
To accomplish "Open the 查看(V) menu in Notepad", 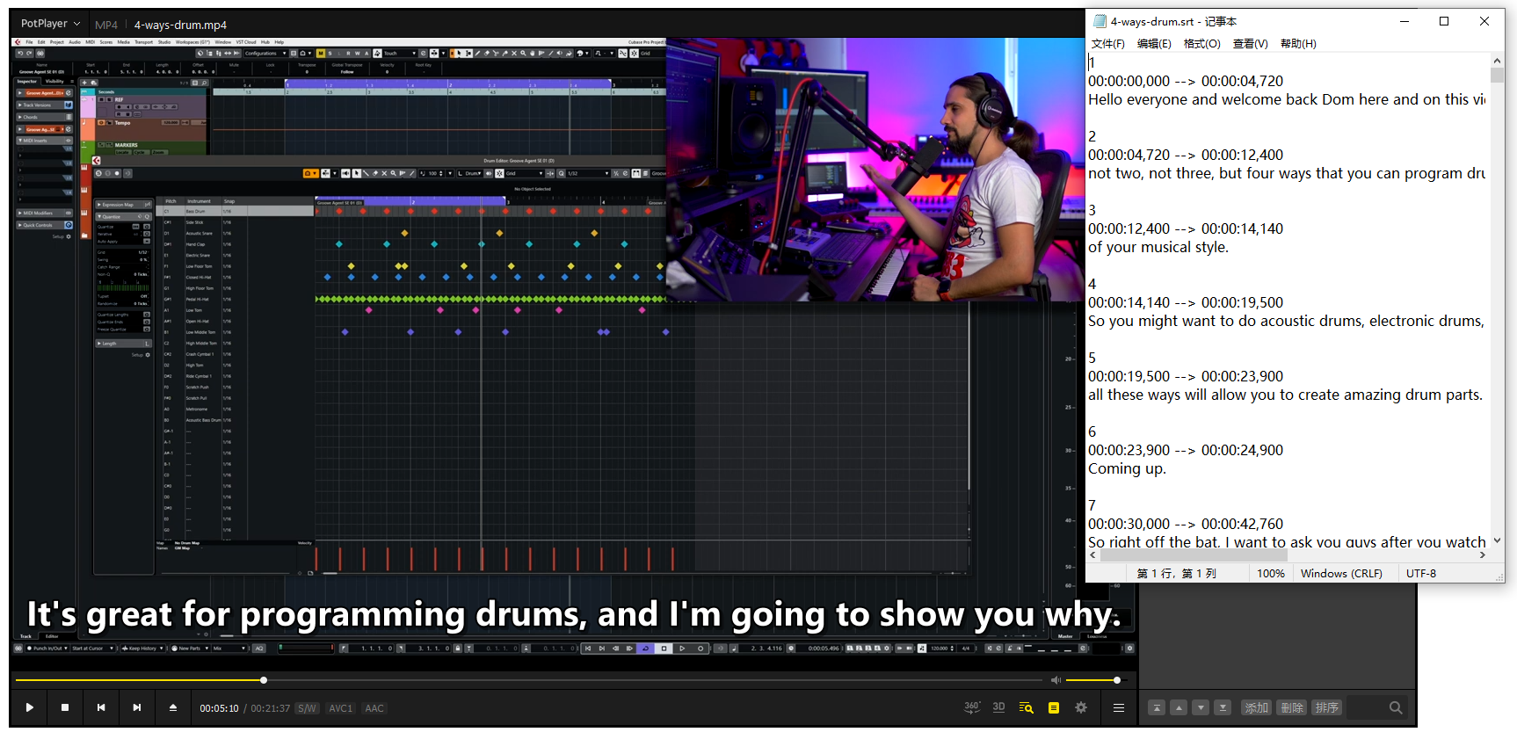I will coord(1250,44).
